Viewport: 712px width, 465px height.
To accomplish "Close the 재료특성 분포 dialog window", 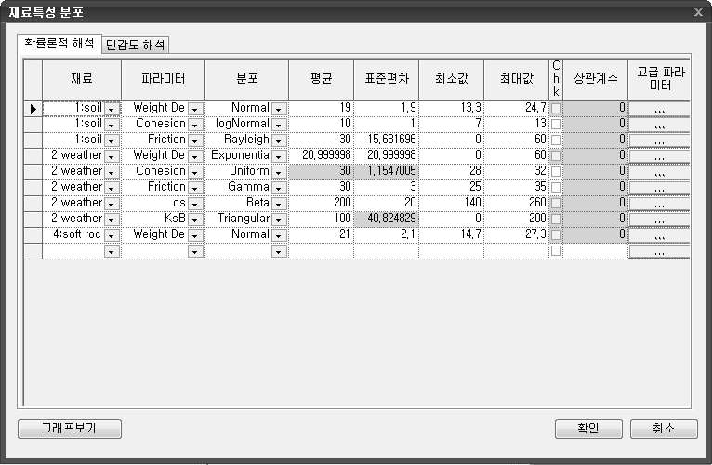I will click(698, 11).
